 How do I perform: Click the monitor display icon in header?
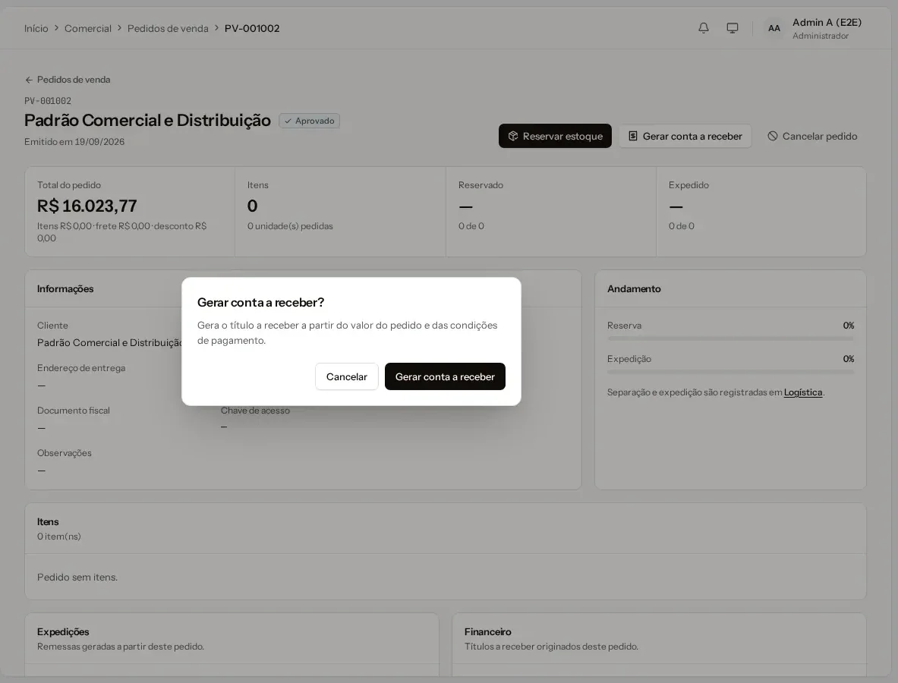pos(733,28)
